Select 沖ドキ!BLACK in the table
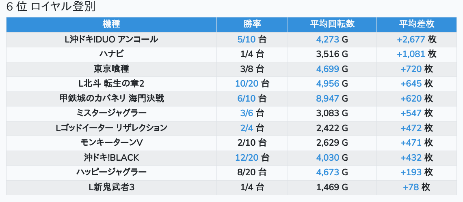This screenshot has width=463, height=202. tap(111, 157)
